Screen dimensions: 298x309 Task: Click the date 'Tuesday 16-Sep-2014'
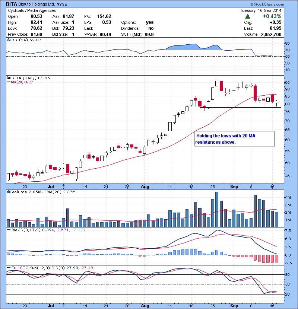pyautogui.click(x=260, y=11)
